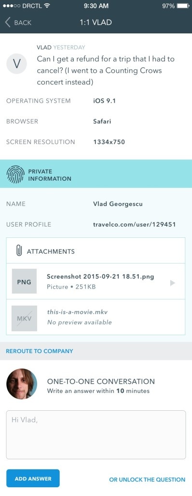Click the Add Answer button

click(33, 478)
